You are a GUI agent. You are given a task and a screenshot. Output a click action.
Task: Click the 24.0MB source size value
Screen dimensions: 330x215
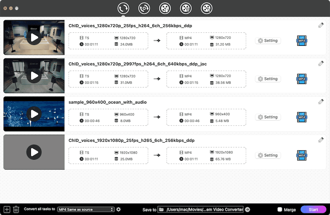point(126,45)
